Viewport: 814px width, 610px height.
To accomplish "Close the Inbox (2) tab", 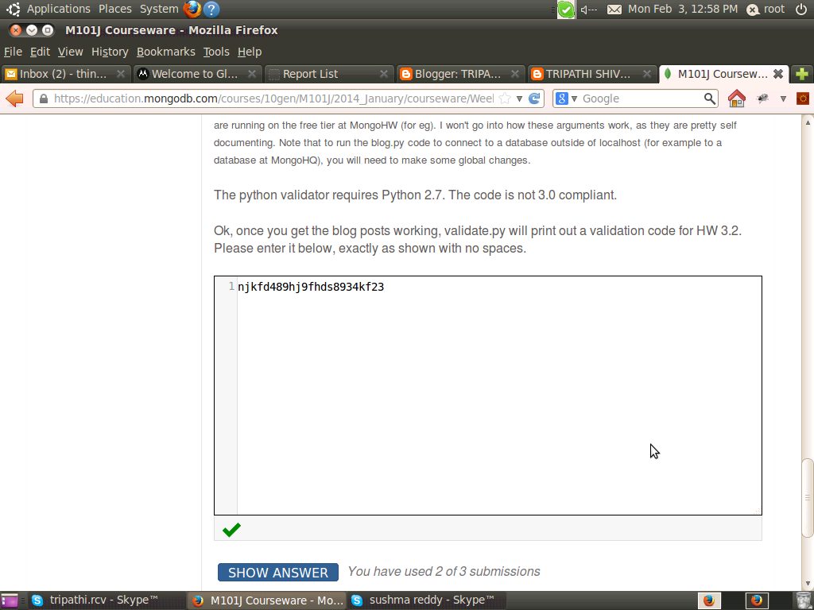I will point(121,74).
